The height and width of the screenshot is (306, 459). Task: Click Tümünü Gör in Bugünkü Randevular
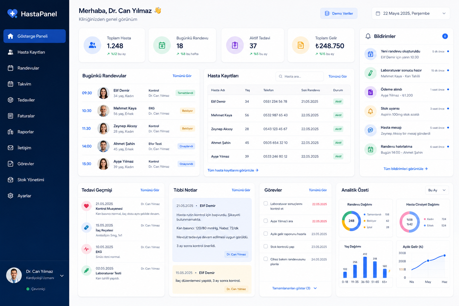(x=182, y=76)
